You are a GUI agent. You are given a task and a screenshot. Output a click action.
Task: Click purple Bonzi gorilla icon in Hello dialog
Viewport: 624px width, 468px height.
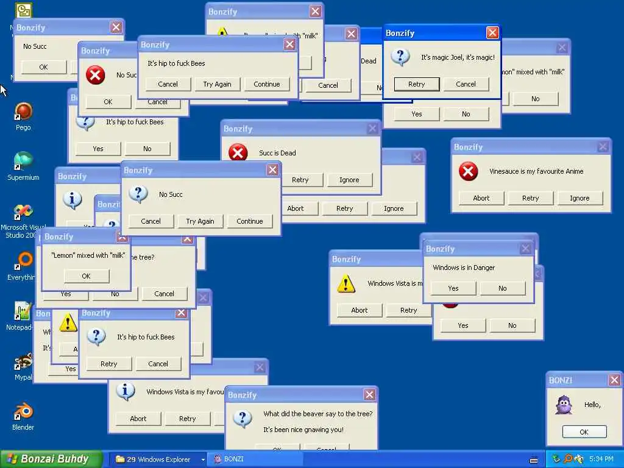(x=564, y=405)
